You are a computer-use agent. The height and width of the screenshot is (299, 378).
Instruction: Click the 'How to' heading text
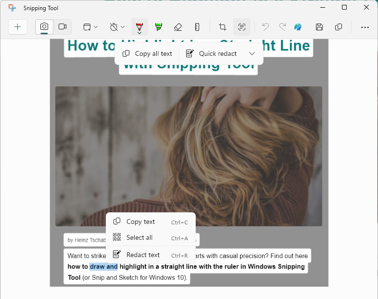tap(91, 46)
